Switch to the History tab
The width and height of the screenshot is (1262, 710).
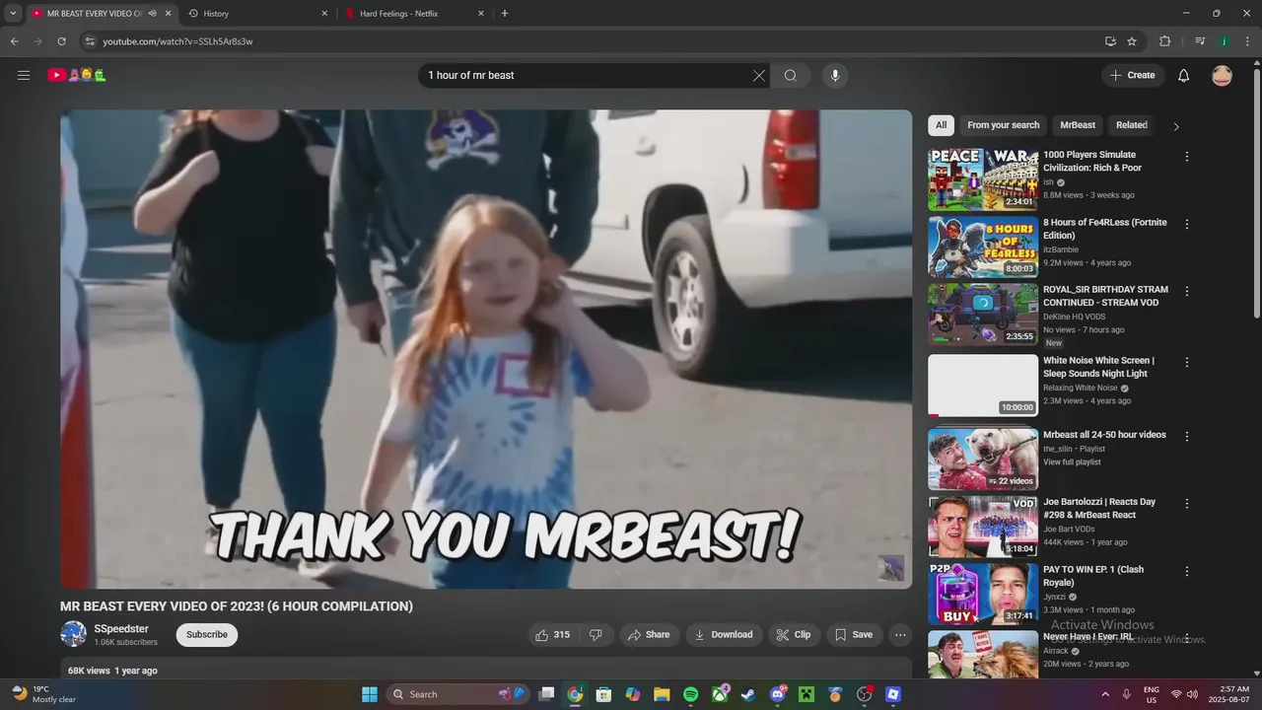click(258, 14)
